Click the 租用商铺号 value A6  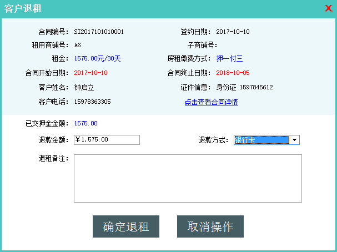click(x=78, y=45)
